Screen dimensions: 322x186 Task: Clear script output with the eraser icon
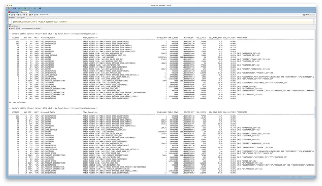[12, 28]
